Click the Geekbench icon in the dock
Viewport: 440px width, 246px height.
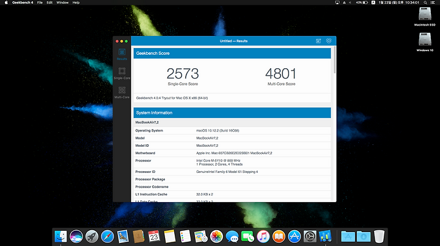coord(326,236)
